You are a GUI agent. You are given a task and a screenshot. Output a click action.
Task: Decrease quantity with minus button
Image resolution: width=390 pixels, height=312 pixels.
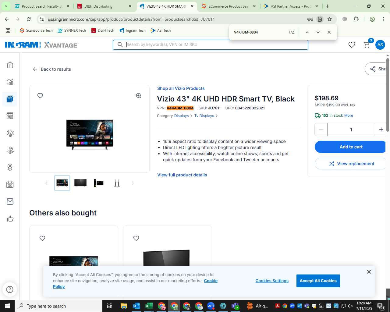point(321,129)
